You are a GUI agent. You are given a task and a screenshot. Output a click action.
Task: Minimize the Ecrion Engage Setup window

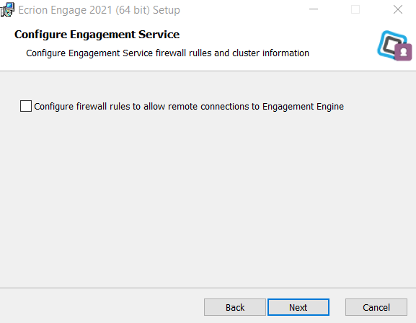[x=314, y=9]
